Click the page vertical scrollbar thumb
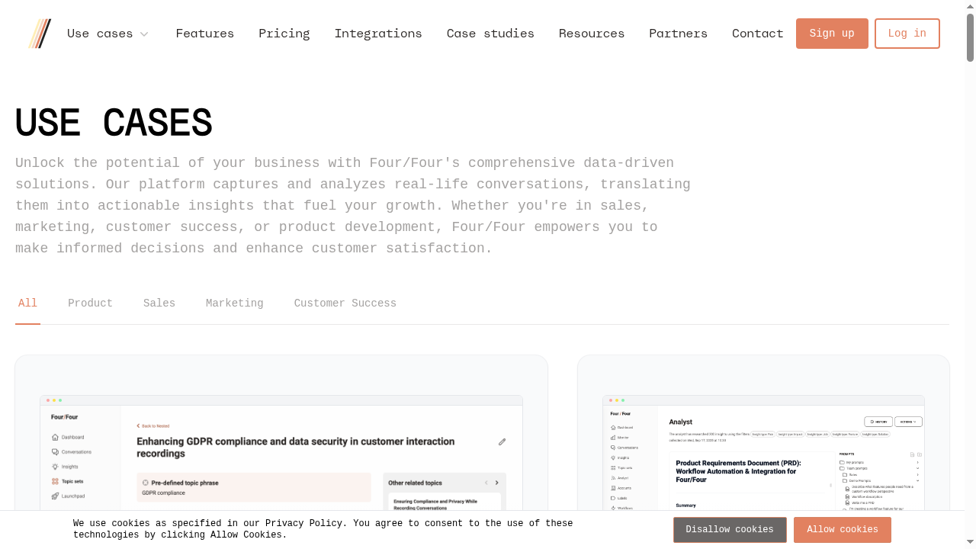The height and width of the screenshot is (549, 976). coord(971,37)
